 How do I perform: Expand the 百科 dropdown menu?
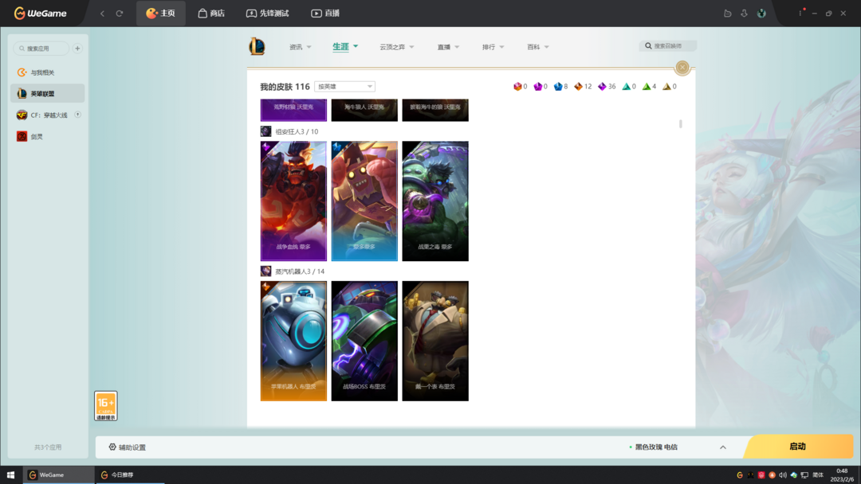click(x=538, y=47)
